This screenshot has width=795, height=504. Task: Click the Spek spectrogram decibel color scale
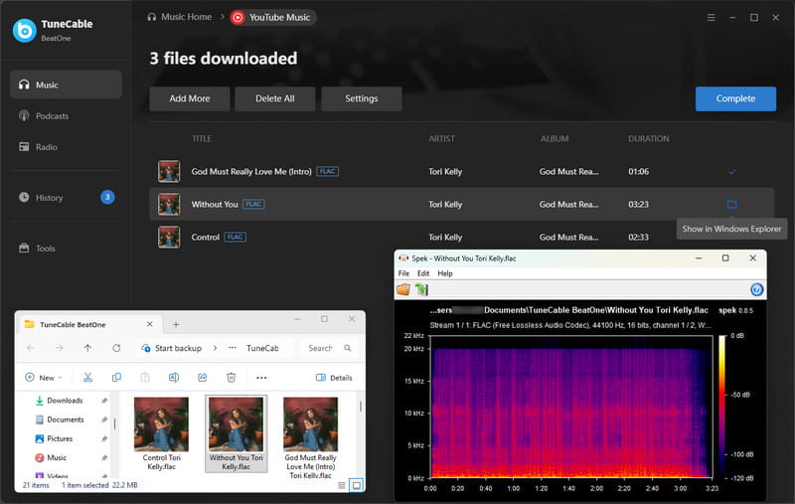(x=722, y=407)
